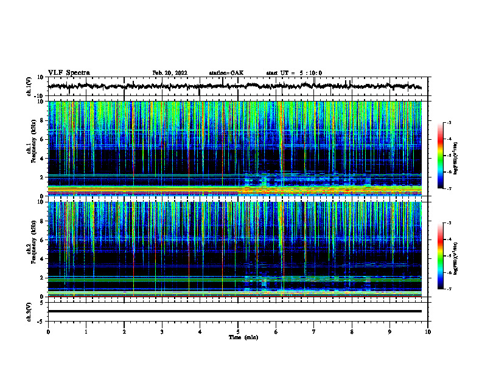The width and height of the screenshot is (482, 372).
Task: Click the ch.1 spectrogram panel
Action: (235, 148)
